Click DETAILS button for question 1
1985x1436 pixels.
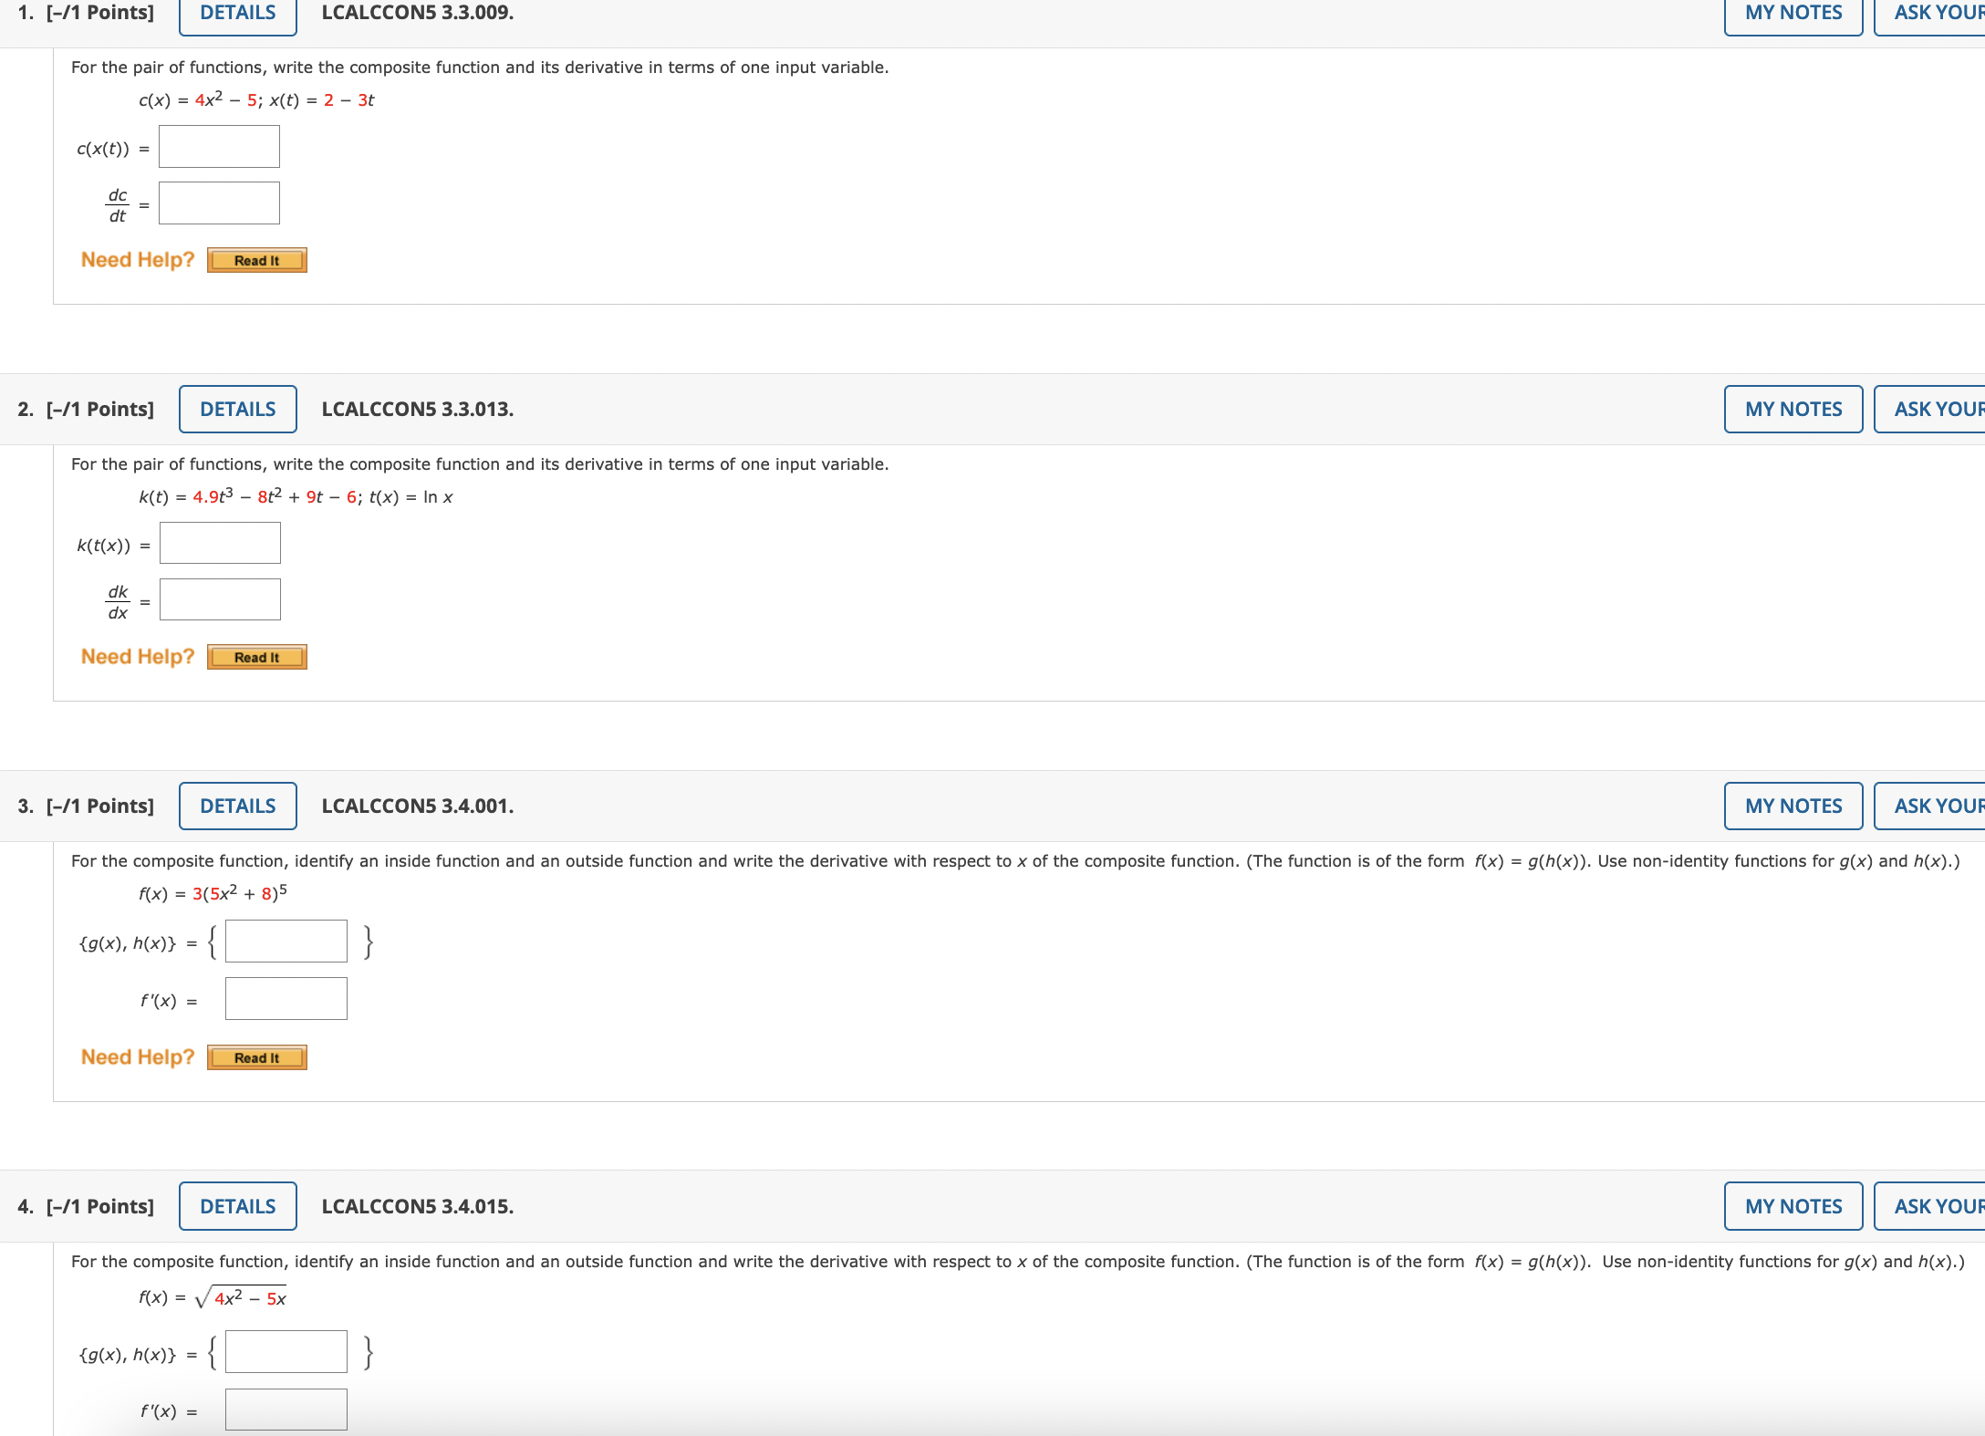(x=237, y=14)
